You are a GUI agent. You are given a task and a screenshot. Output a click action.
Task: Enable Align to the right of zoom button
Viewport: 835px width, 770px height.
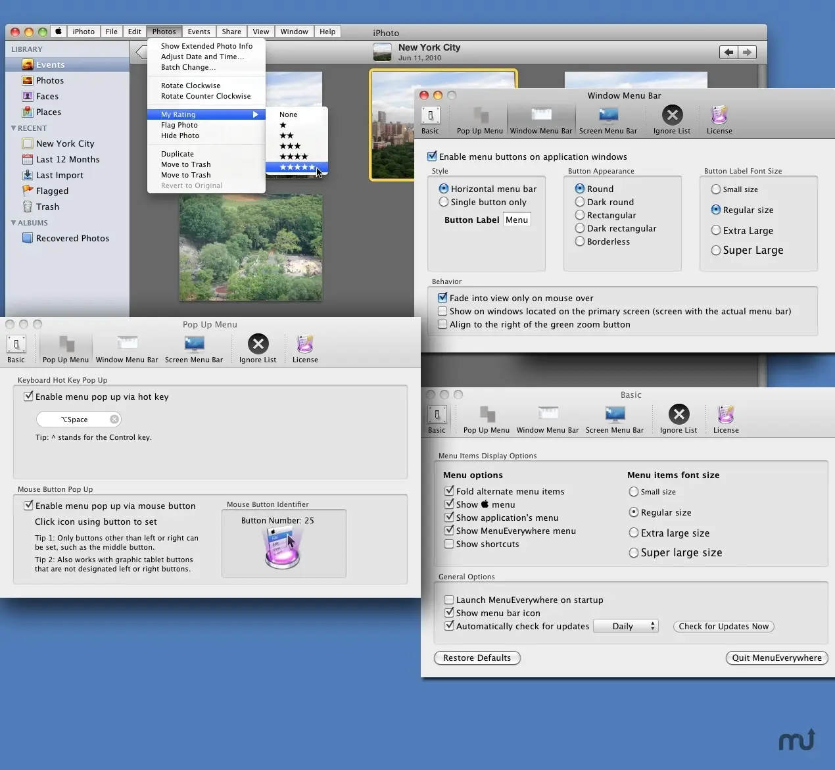(x=442, y=324)
